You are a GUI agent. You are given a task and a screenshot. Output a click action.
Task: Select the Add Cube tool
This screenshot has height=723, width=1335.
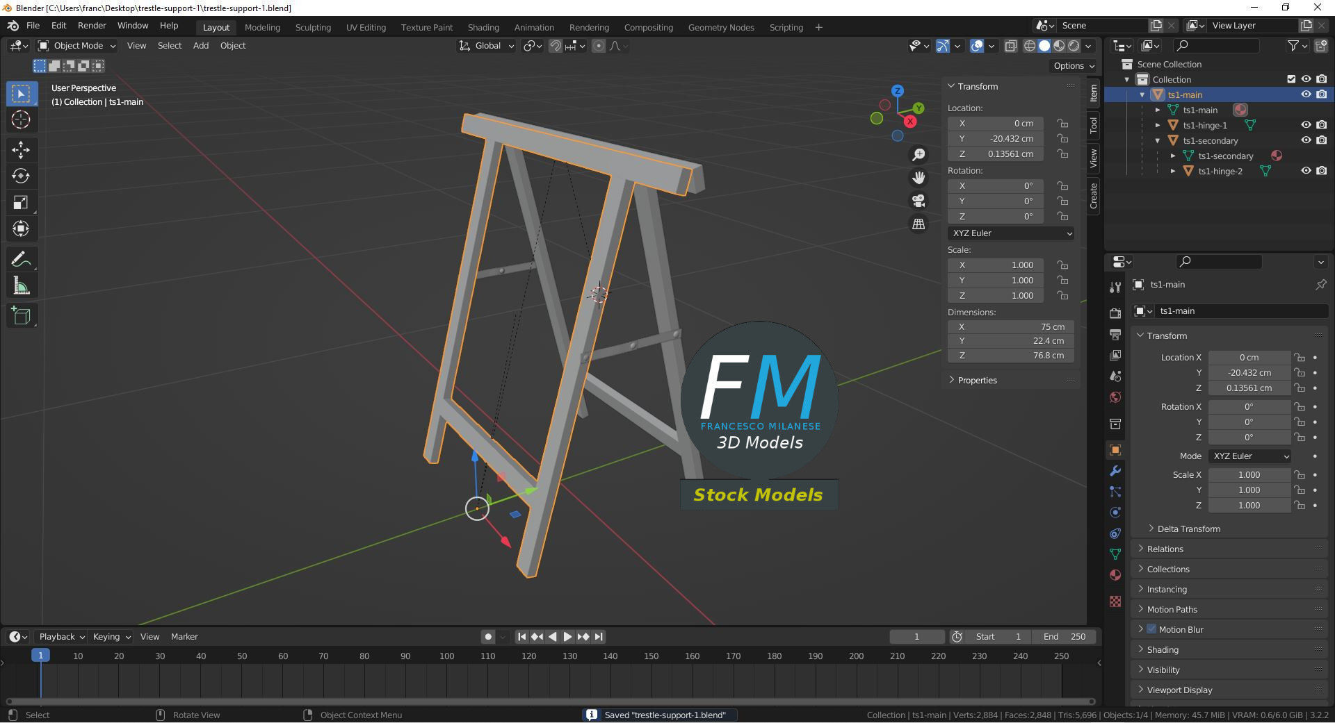(21, 316)
